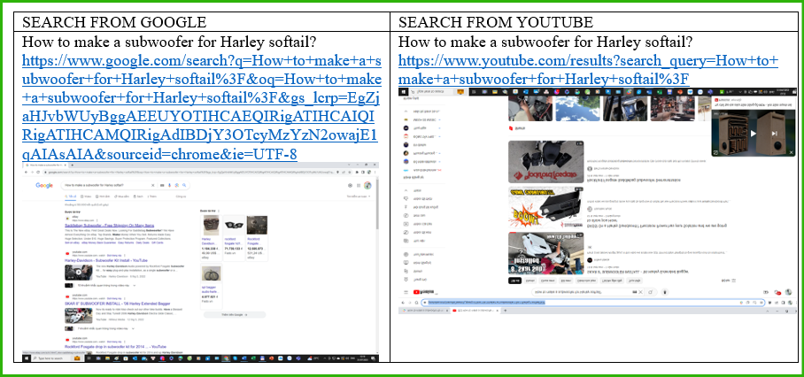Open the 'BOOM' video thumbnail on YouTube
This screenshot has height=377, width=804.
tap(546, 207)
